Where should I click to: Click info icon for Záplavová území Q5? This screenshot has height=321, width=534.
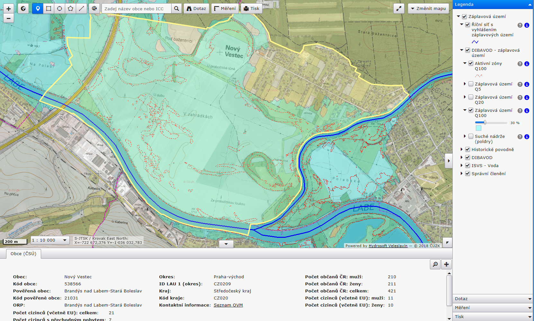(x=527, y=84)
